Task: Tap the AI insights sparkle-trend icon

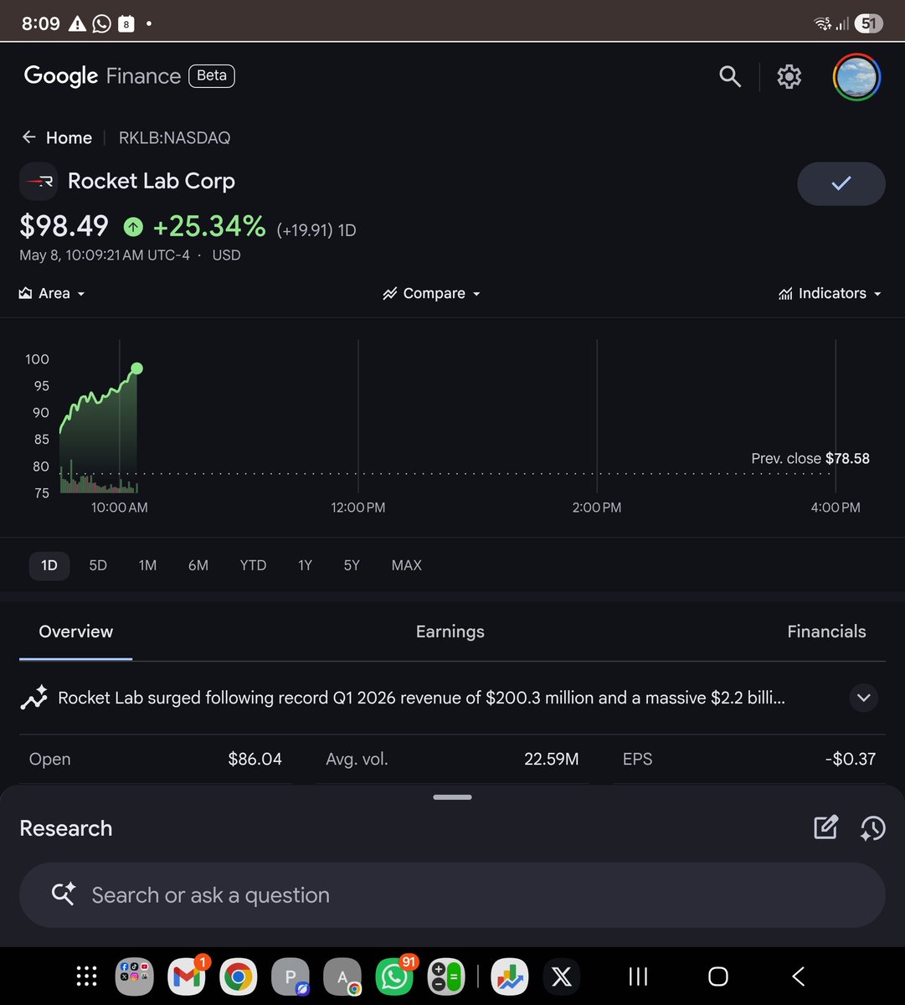Action: [34, 698]
